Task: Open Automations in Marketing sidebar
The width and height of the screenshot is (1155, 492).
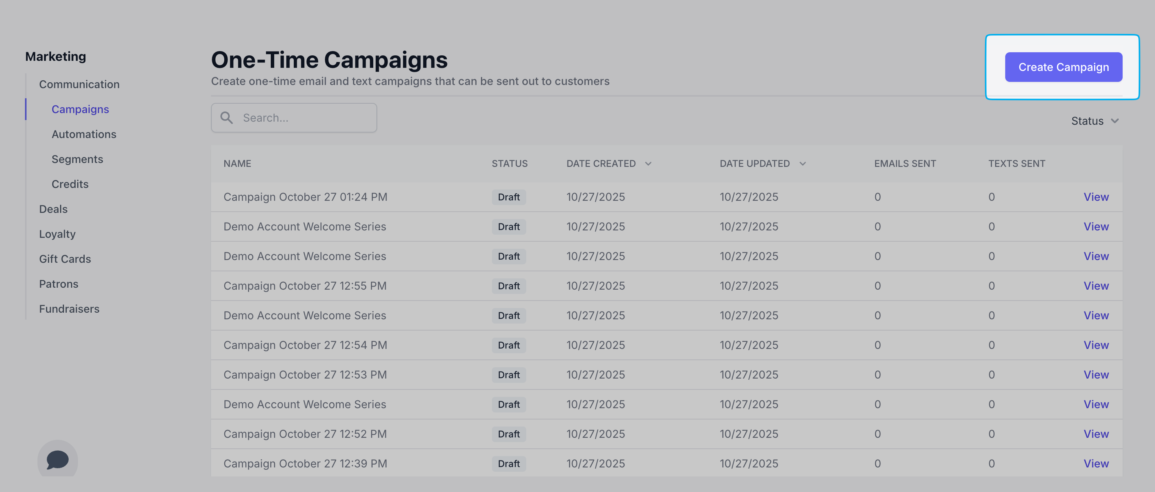Action: coord(84,134)
